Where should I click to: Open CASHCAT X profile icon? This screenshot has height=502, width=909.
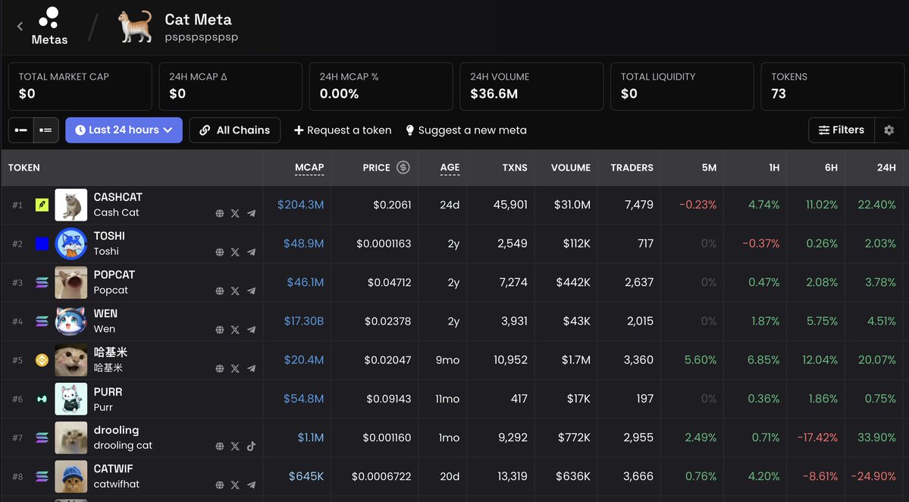[235, 213]
